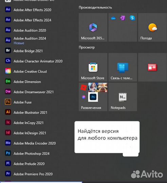Launch the Photoshop 2024 Ps list icon
This screenshot has width=167, height=183.
8,153
